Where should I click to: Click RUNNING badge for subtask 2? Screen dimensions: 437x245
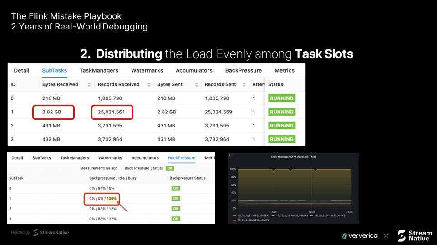tap(282, 126)
